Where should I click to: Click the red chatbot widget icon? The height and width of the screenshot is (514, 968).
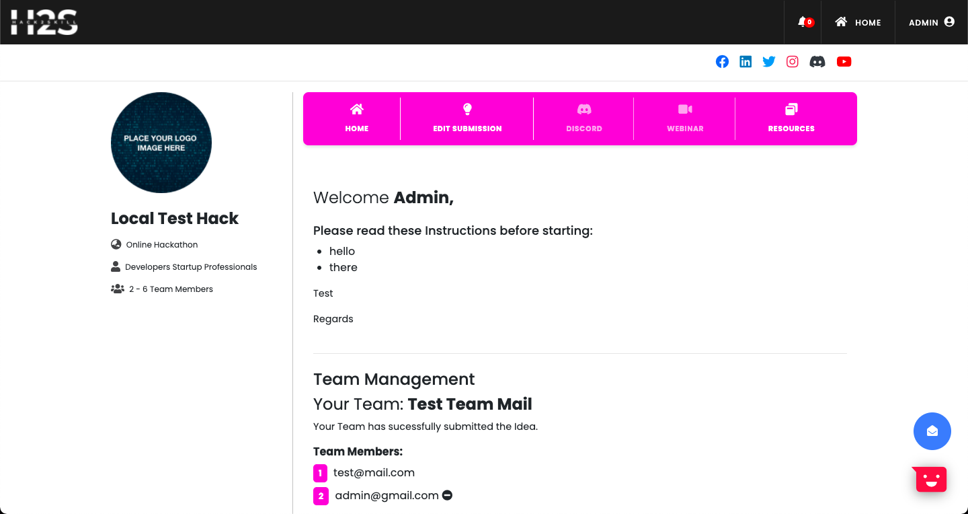[x=930, y=480]
